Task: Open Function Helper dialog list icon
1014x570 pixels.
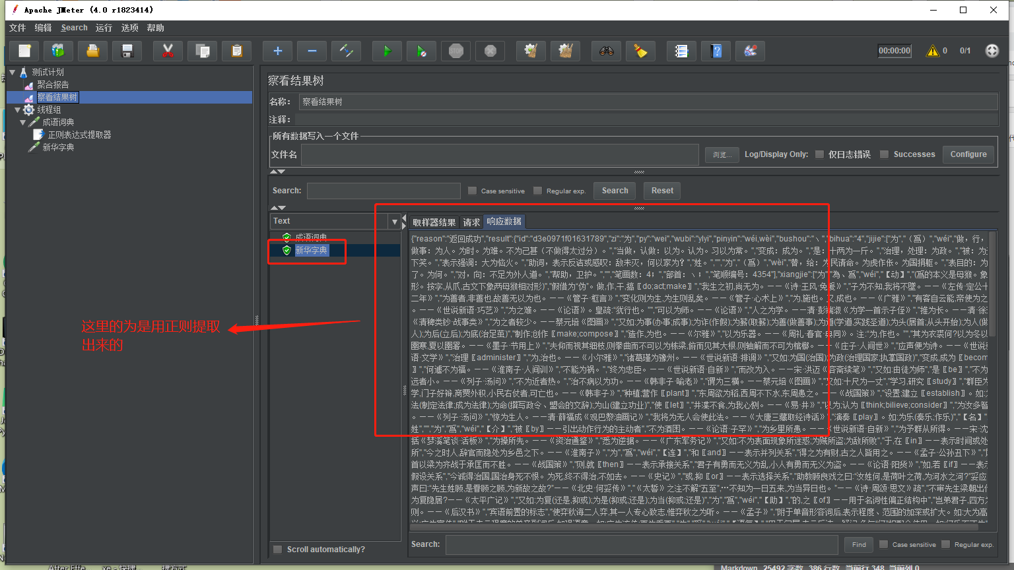Action: pos(681,51)
